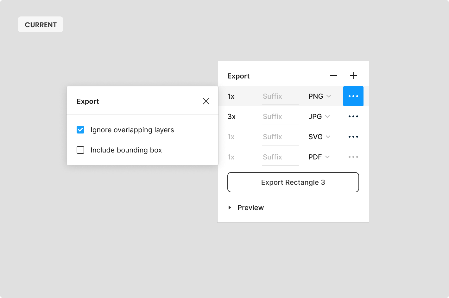
Task: Toggle the blue checked checkbox in dialog
Action: tap(80, 130)
